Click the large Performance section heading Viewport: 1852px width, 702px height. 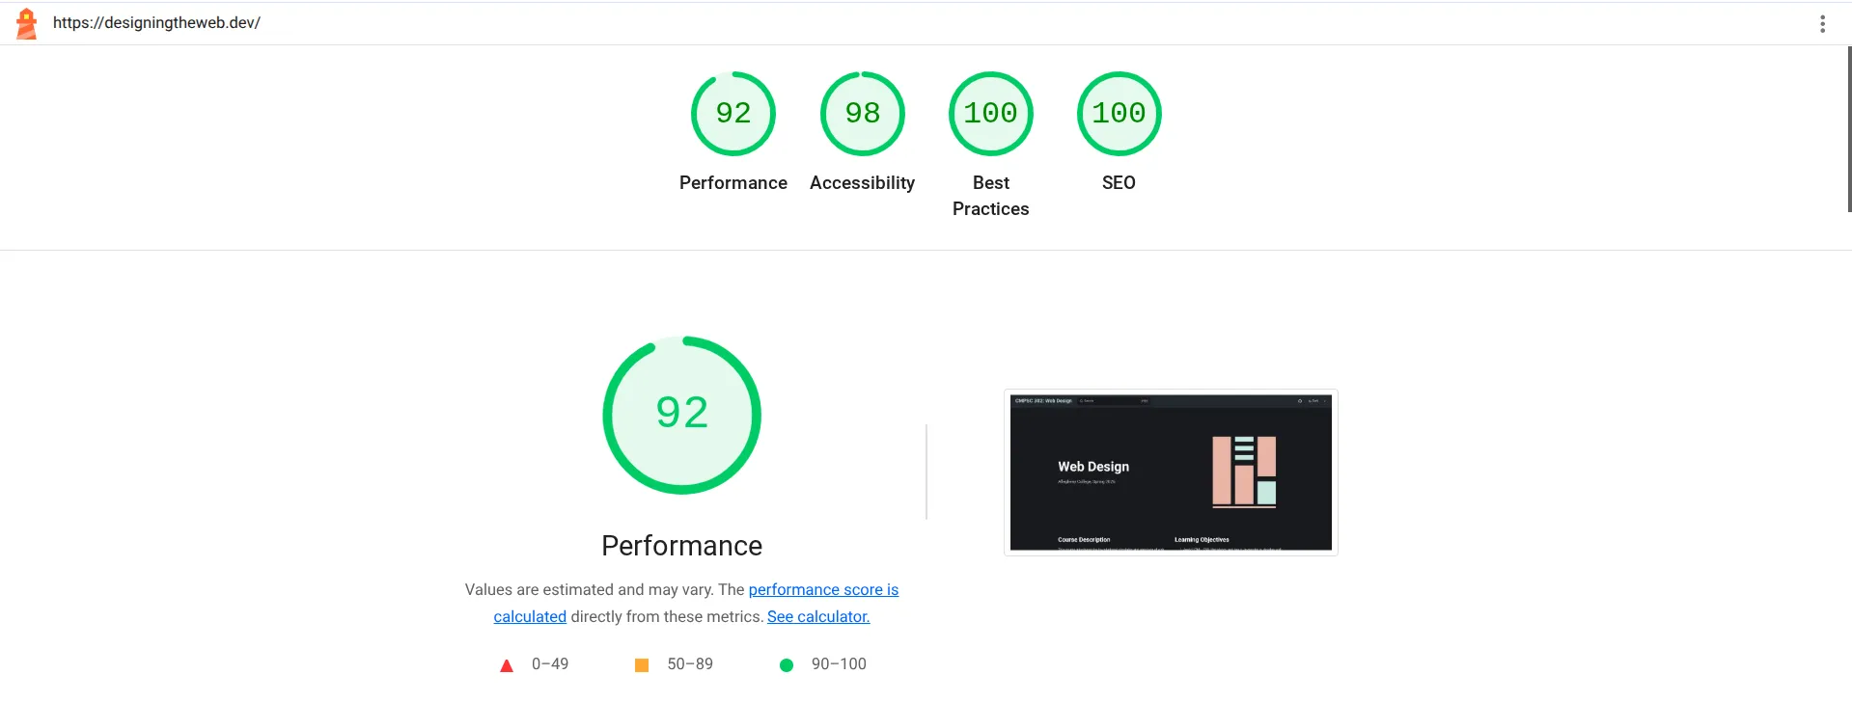681,546
